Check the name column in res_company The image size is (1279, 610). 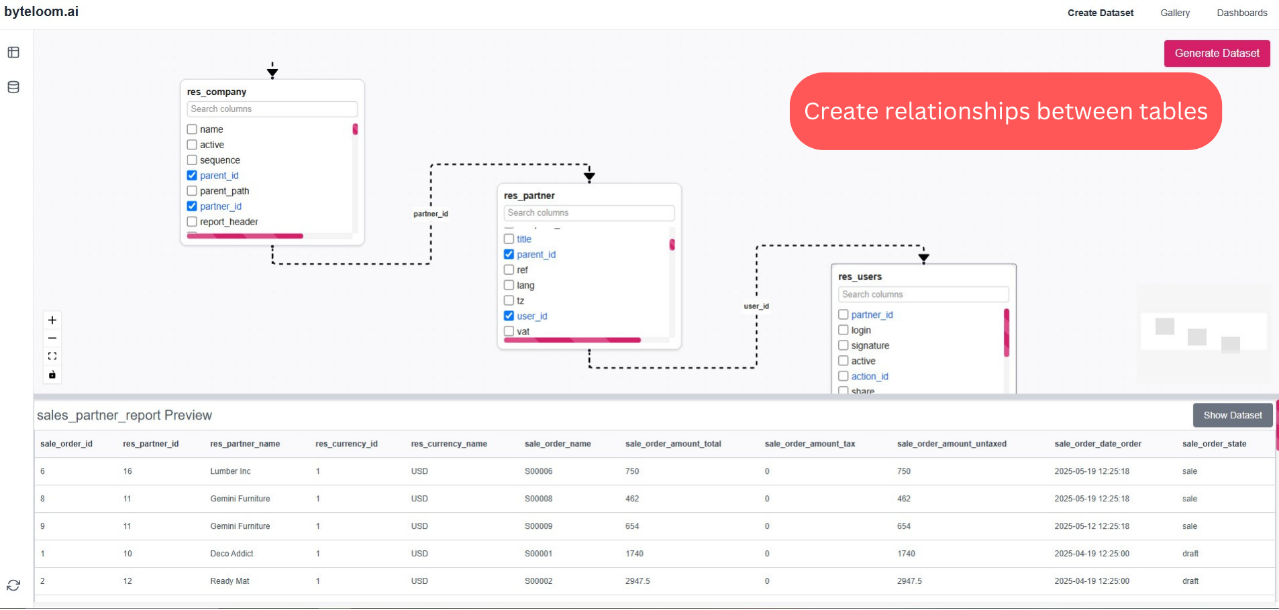[x=192, y=129]
